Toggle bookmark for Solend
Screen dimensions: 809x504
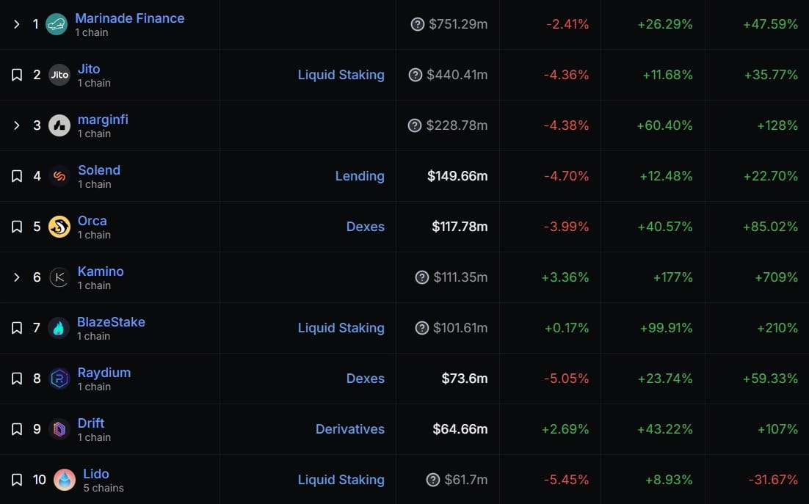[17, 176]
